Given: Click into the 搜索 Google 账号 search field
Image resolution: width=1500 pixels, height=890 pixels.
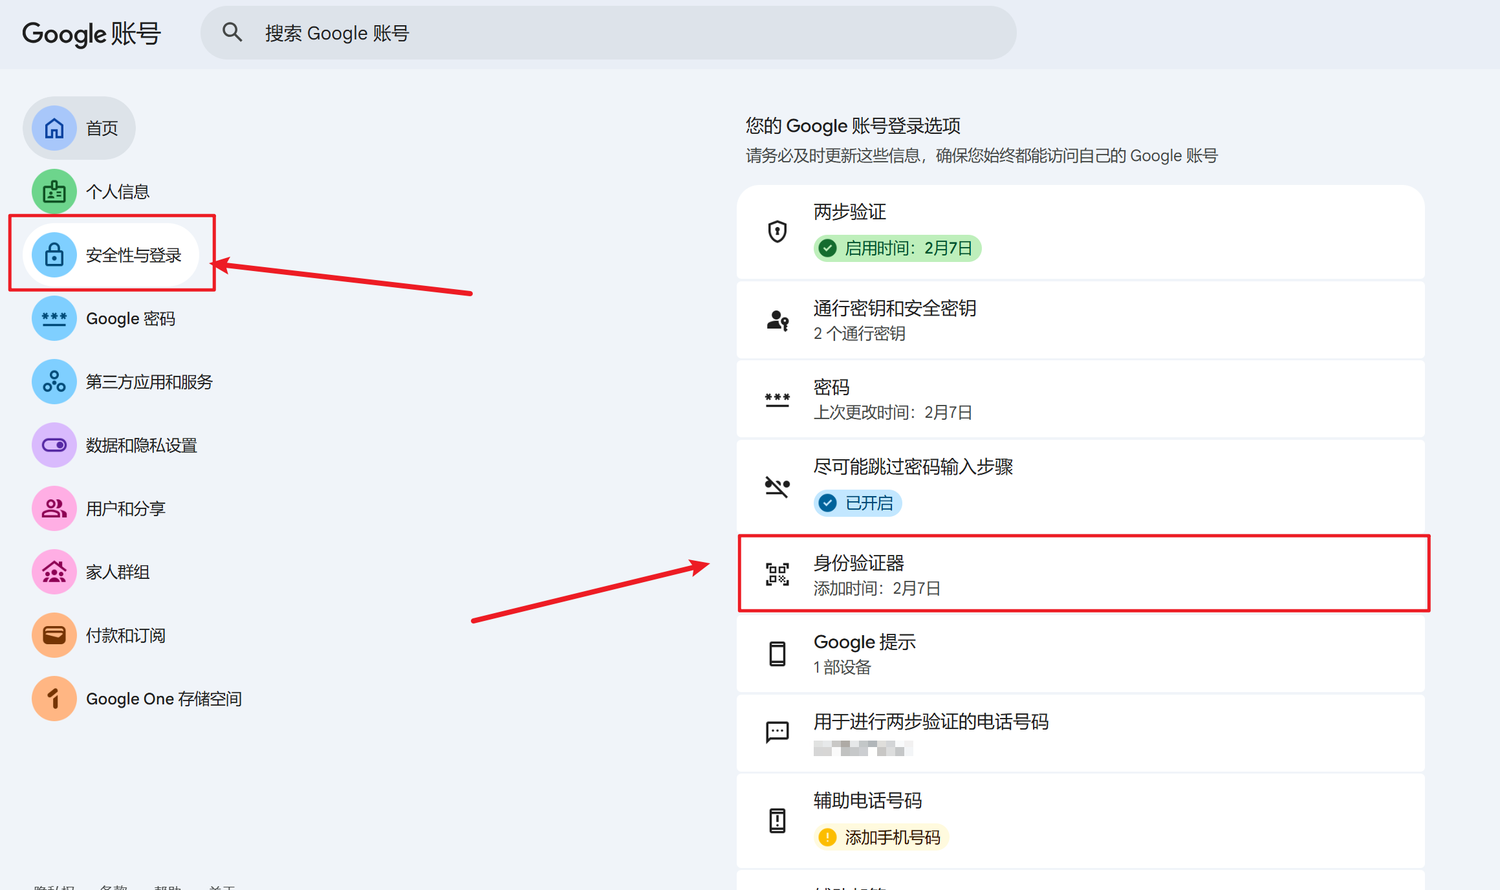Looking at the screenshot, I should 608,33.
